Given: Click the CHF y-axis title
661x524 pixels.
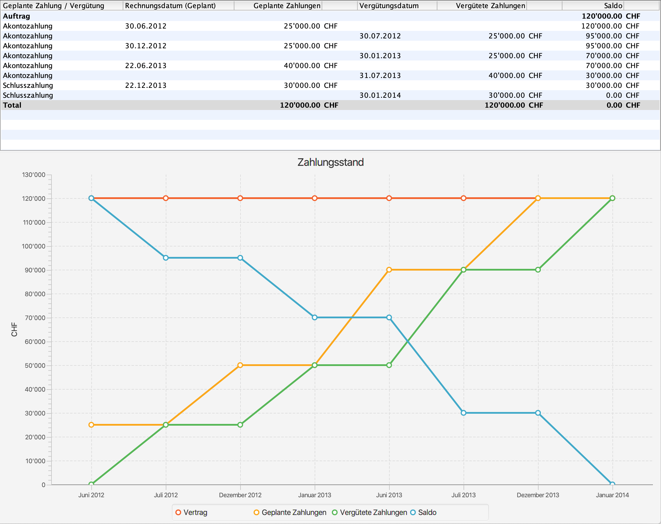Looking at the screenshot, I should click(x=14, y=329).
